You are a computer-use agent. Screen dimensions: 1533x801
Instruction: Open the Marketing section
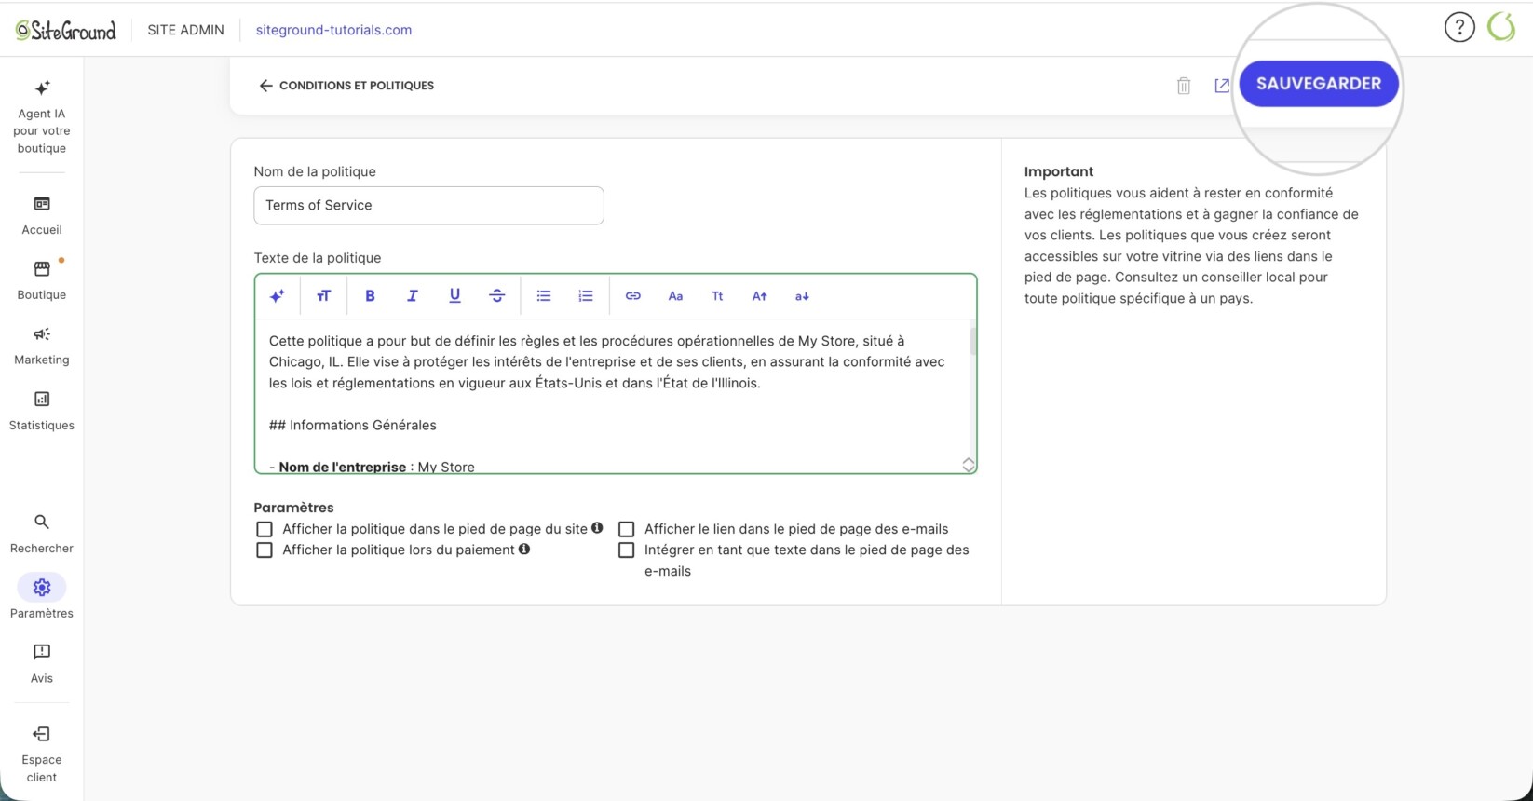[42, 346]
